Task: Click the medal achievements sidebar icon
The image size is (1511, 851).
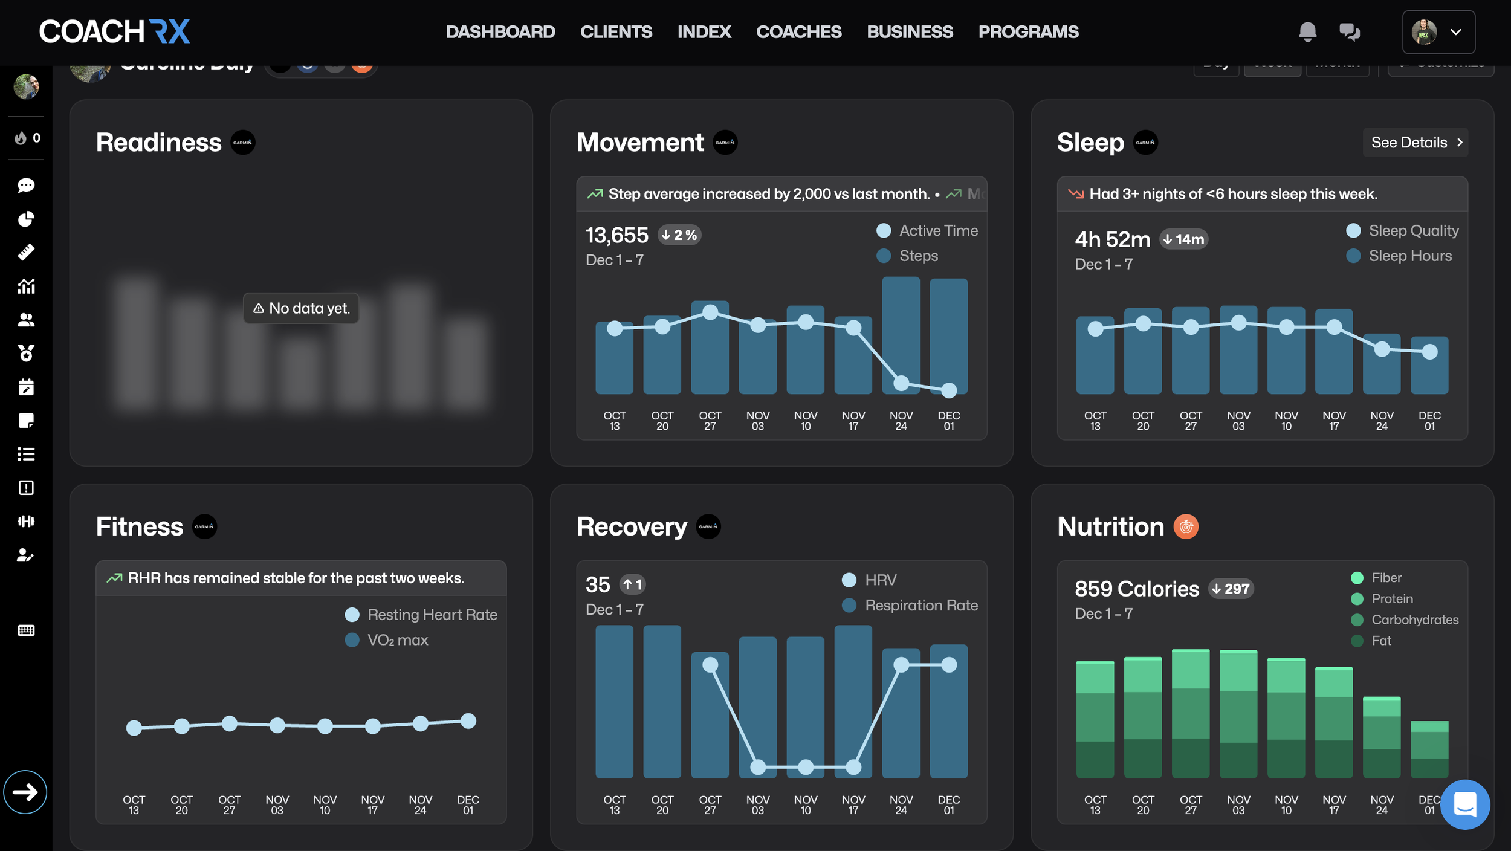Action: click(x=26, y=353)
